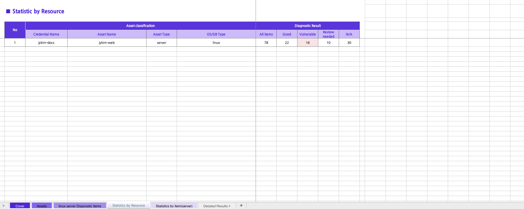Click the add new sheet plus button
Viewport: 524px width, 209px height.
[x=241, y=205]
